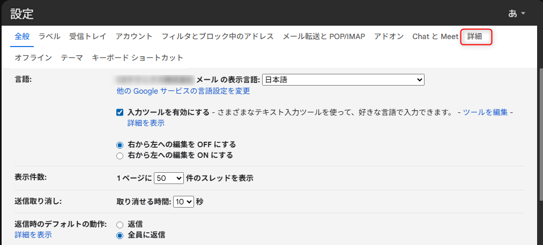
Task: Switch to メール転送と POP/IMAP tab
Action: coord(324,36)
